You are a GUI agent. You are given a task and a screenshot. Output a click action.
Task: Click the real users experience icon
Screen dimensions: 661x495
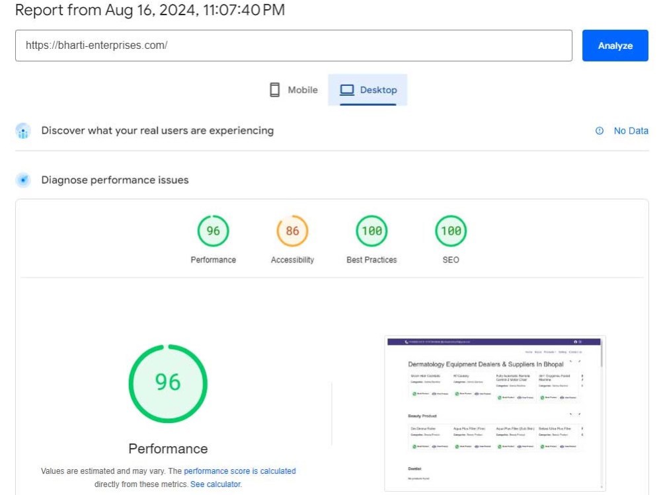pos(23,131)
